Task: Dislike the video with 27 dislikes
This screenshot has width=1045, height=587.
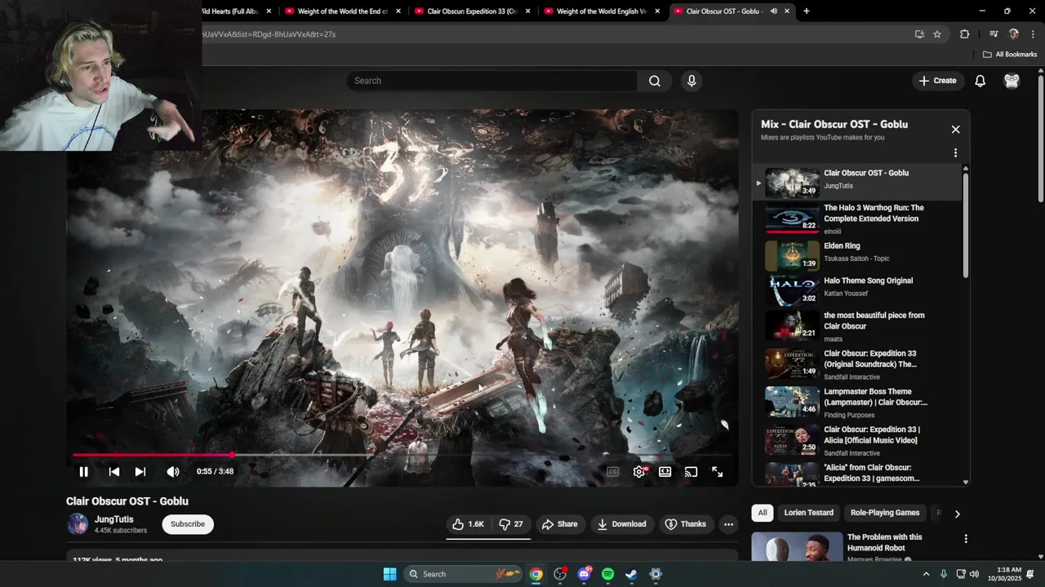Action: point(511,524)
